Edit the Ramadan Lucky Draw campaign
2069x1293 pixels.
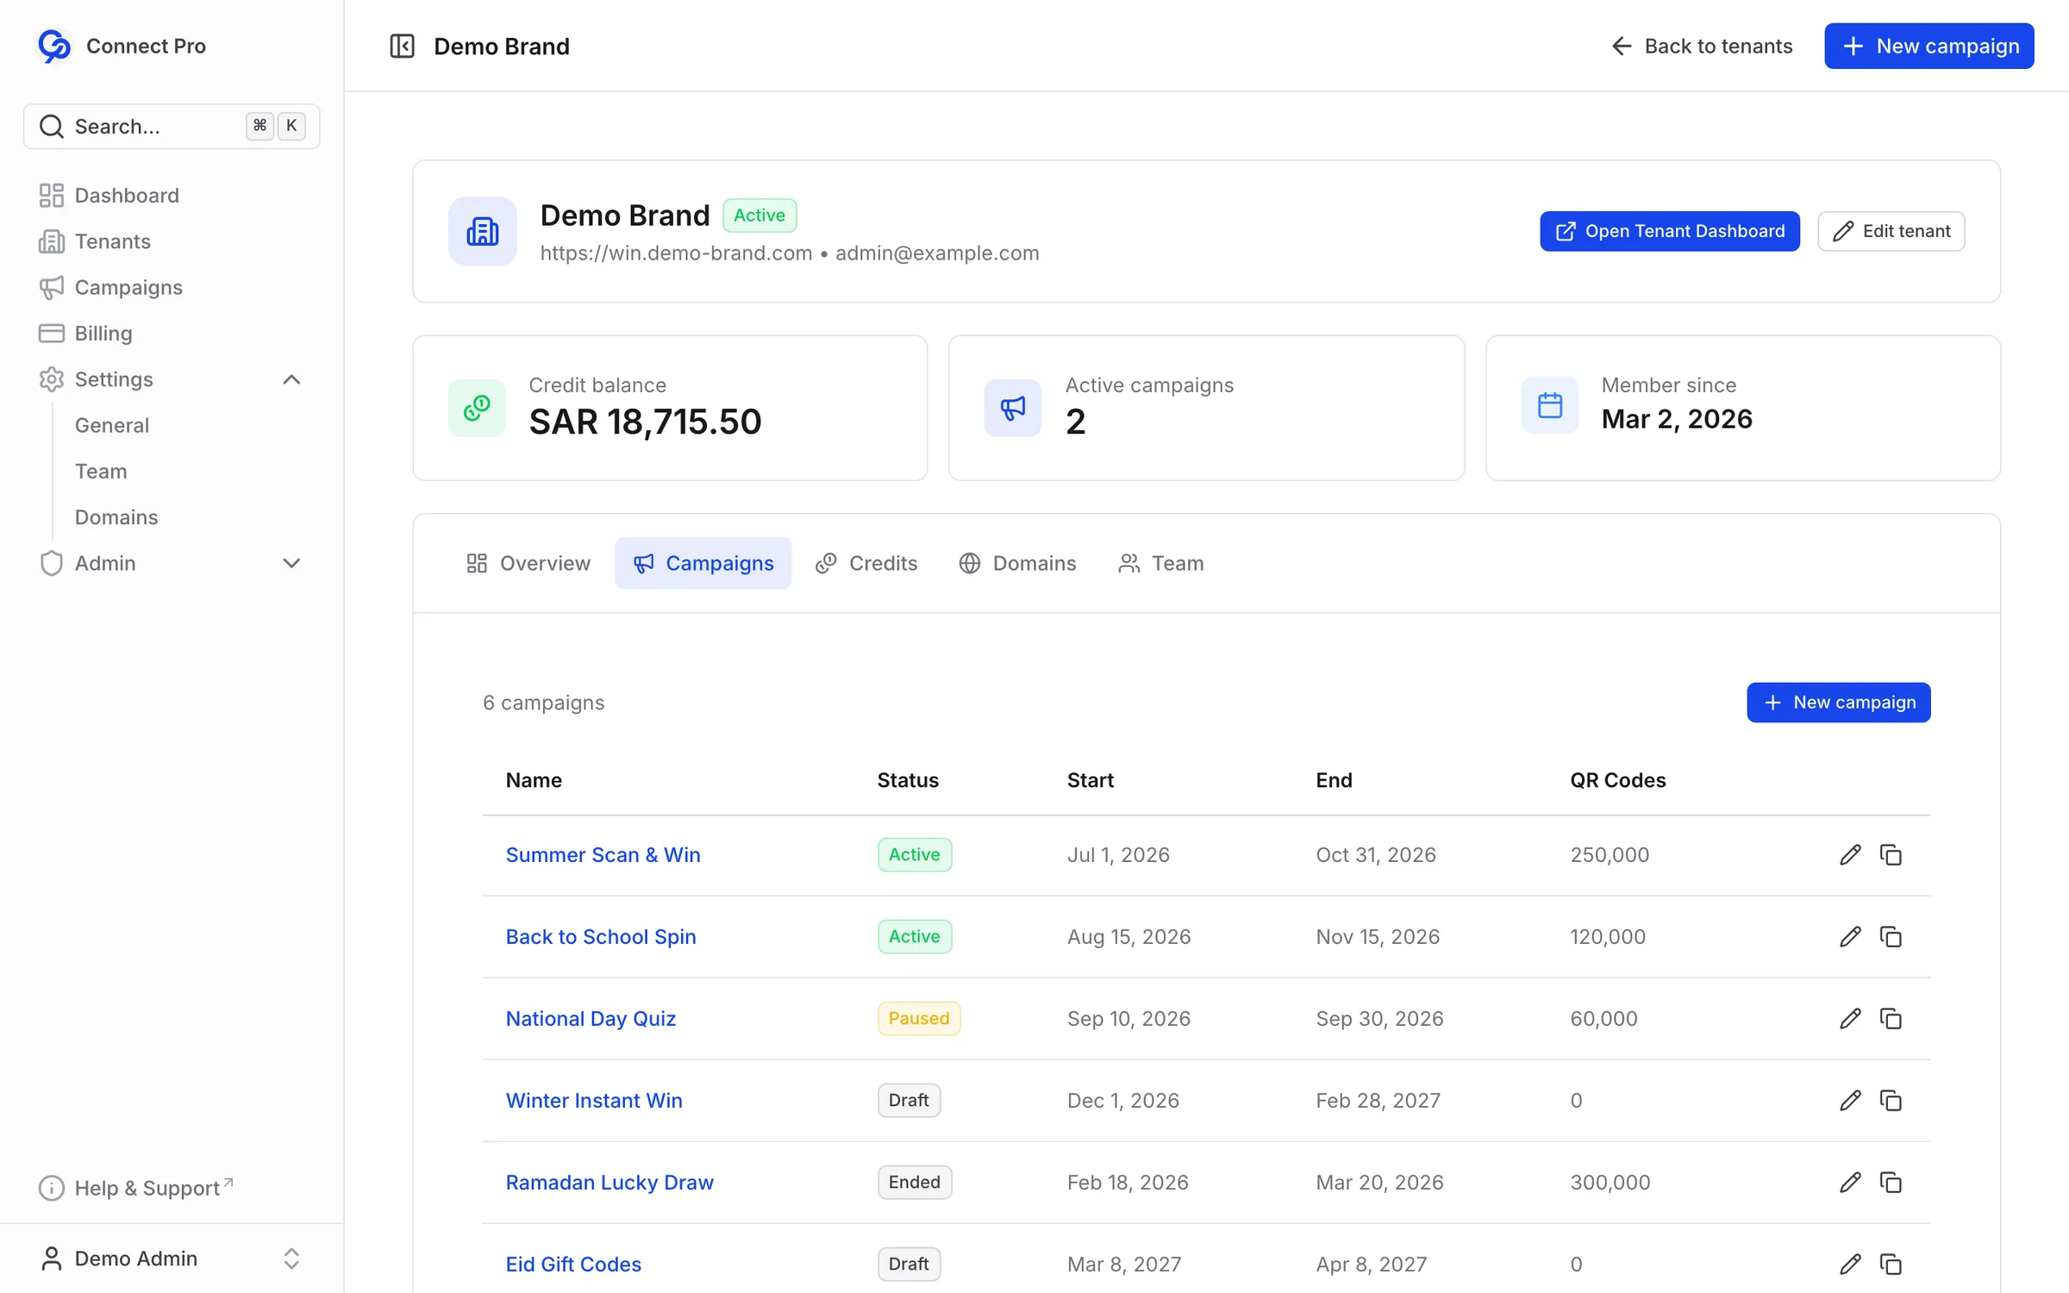coord(1850,1182)
